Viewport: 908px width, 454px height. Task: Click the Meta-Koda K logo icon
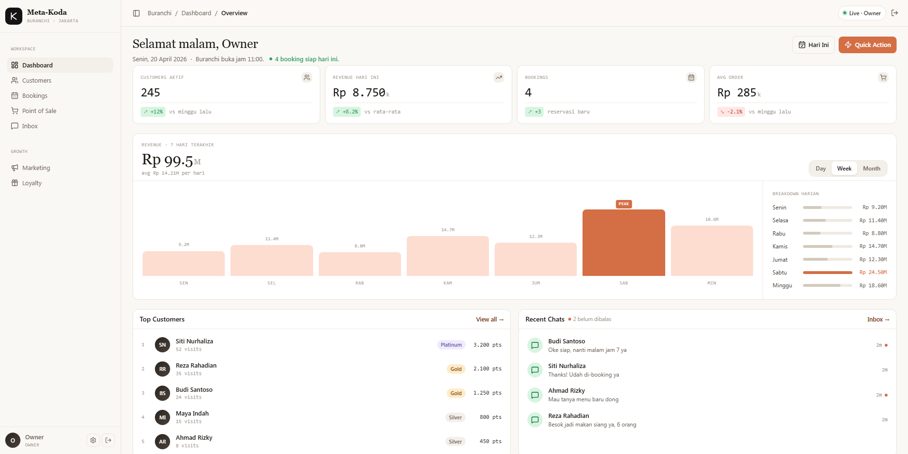(14, 16)
